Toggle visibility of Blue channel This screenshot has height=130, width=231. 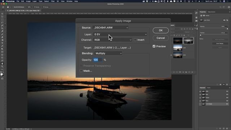[x=200, y=101]
